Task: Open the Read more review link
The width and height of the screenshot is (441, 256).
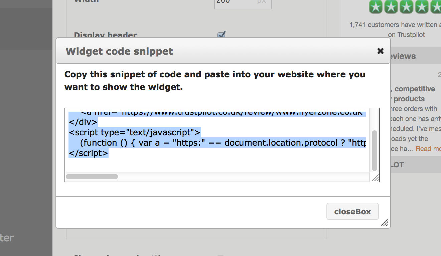Action: coord(428,149)
